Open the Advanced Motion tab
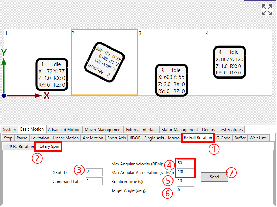This screenshot has width=277, height=207. 64,130
